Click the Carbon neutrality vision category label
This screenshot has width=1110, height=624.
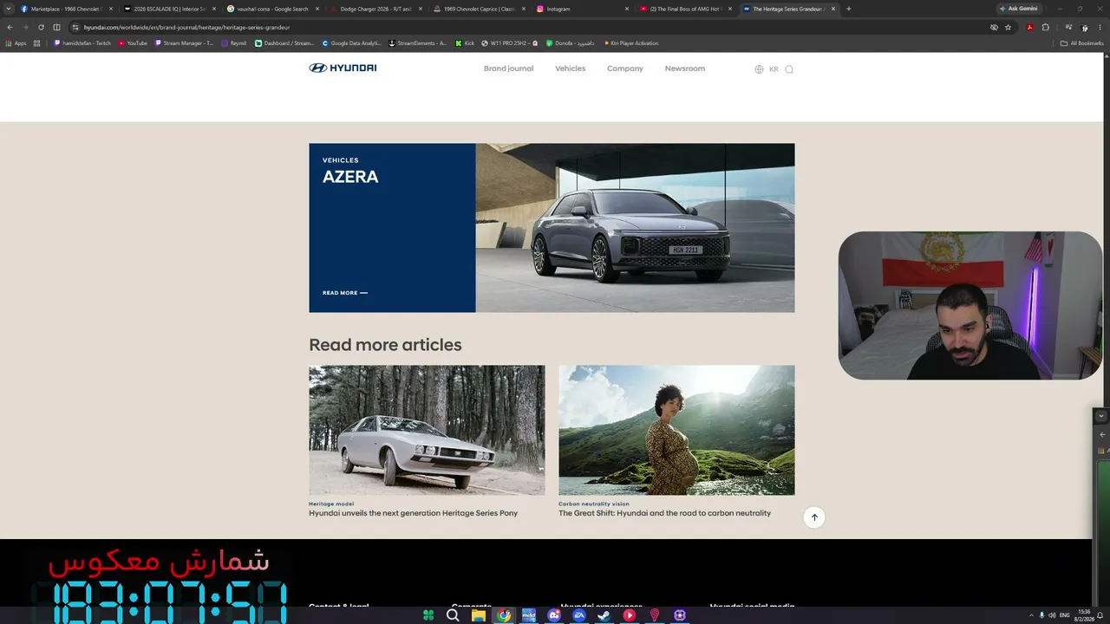[594, 504]
